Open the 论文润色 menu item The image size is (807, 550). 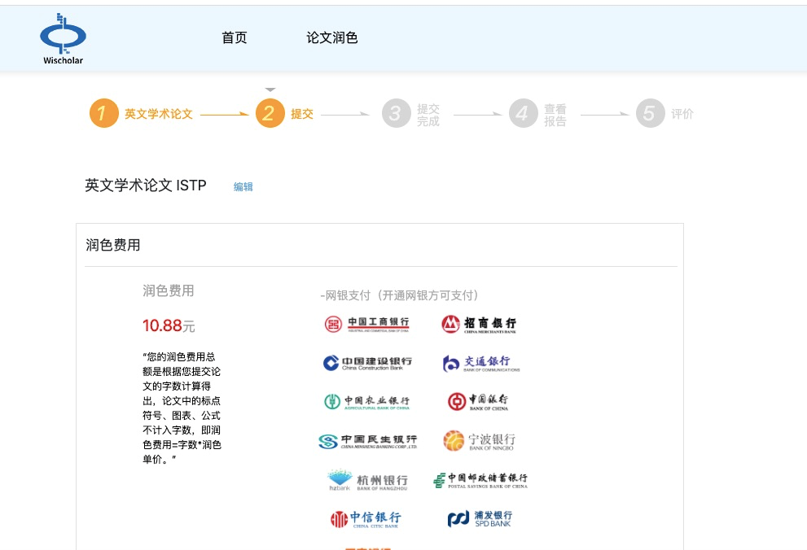pos(331,38)
